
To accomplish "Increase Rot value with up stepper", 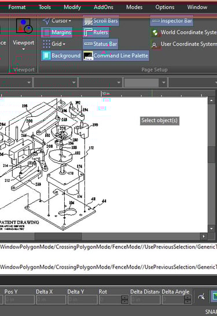I will (125, 298).
